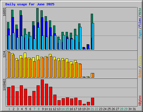Select the orange Sites bar for day 11
The height and width of the screenshot is (112, 143).
pos(51,67)
